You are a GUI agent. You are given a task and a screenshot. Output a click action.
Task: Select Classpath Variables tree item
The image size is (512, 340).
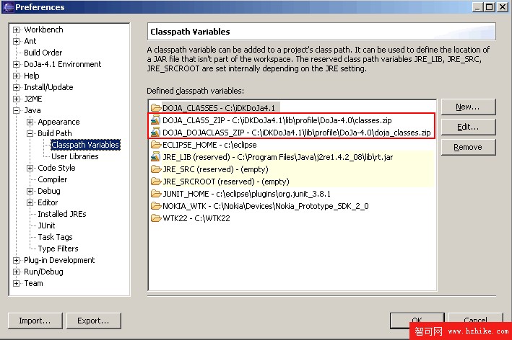(x=85, y=145)
